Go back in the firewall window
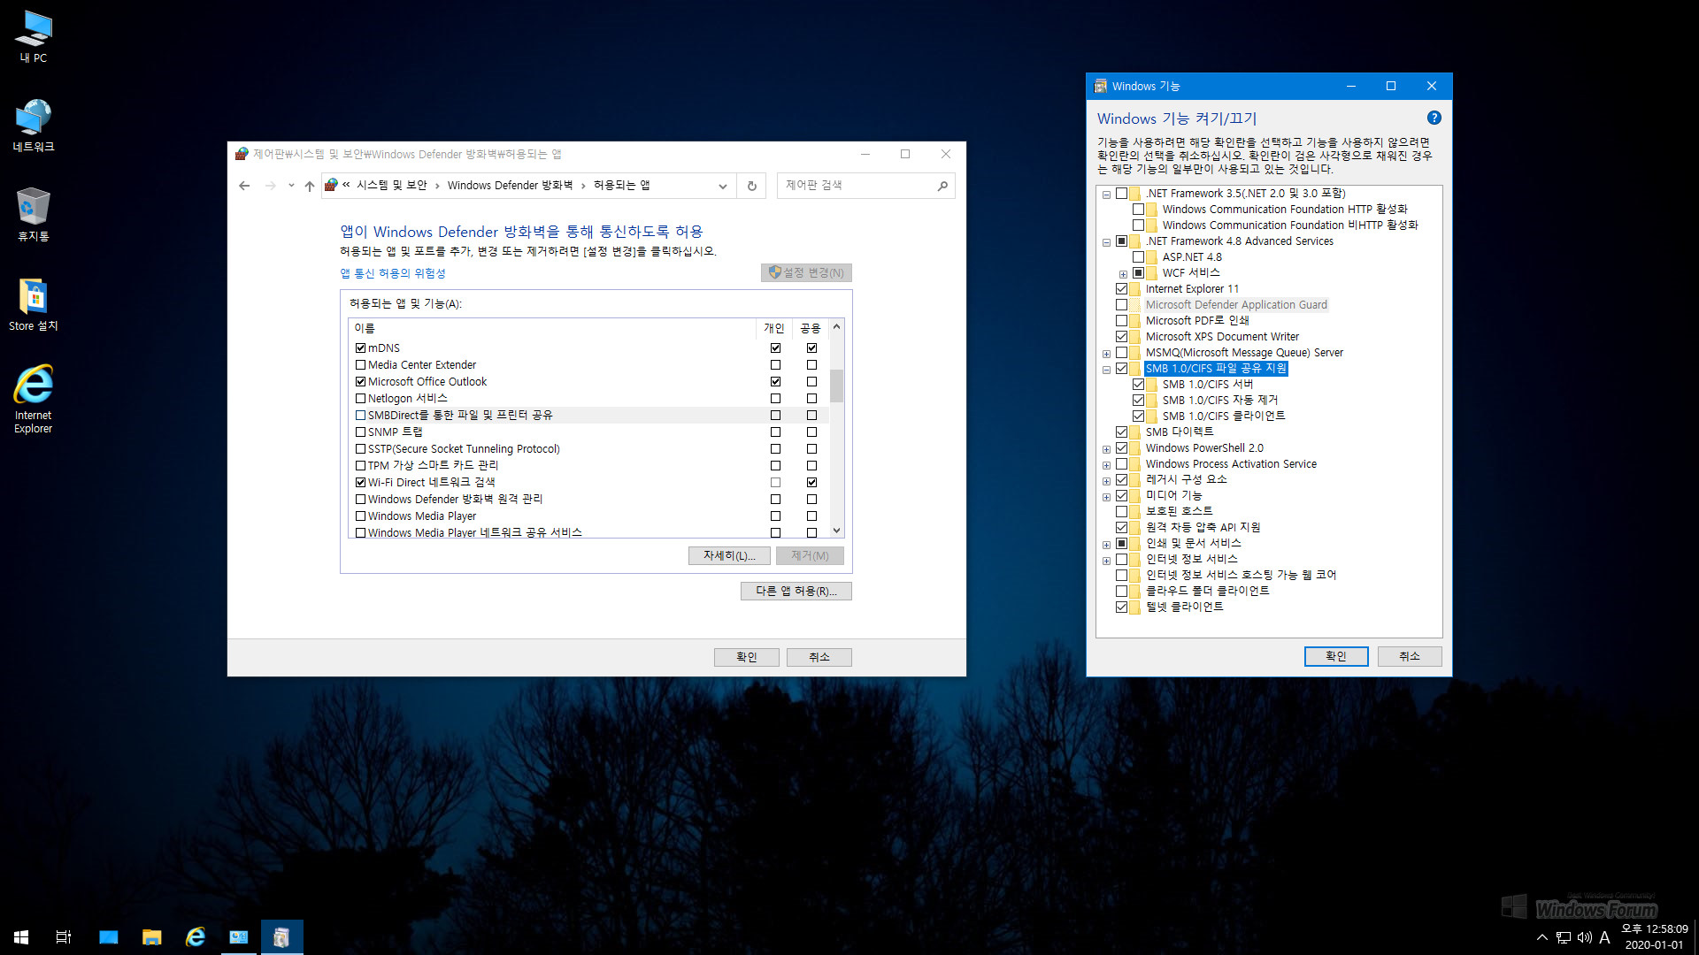The height and width of the screenshot is (955, 1699). [244, 186]
